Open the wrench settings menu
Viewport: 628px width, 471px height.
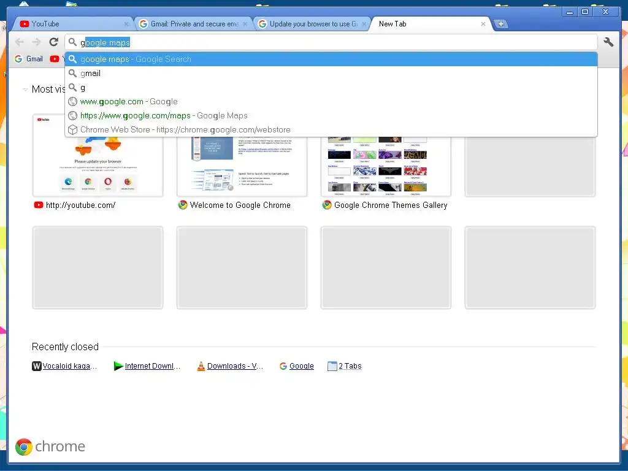(x=608, y=42)
